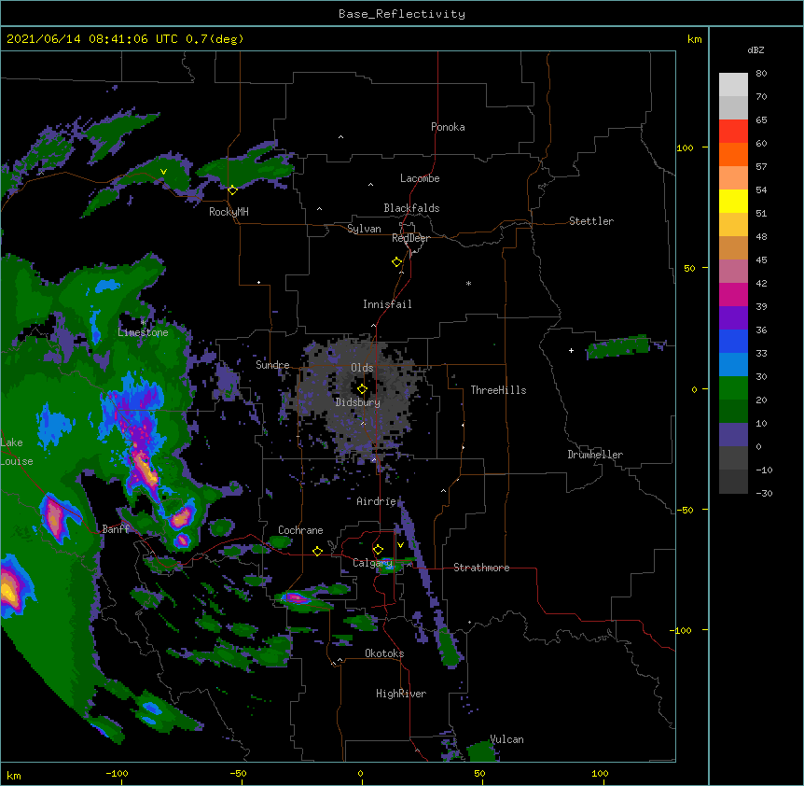Click the Okotoks label
This screenshot has height=786, width=804.
pyautogui.click(x=384, y=653)
